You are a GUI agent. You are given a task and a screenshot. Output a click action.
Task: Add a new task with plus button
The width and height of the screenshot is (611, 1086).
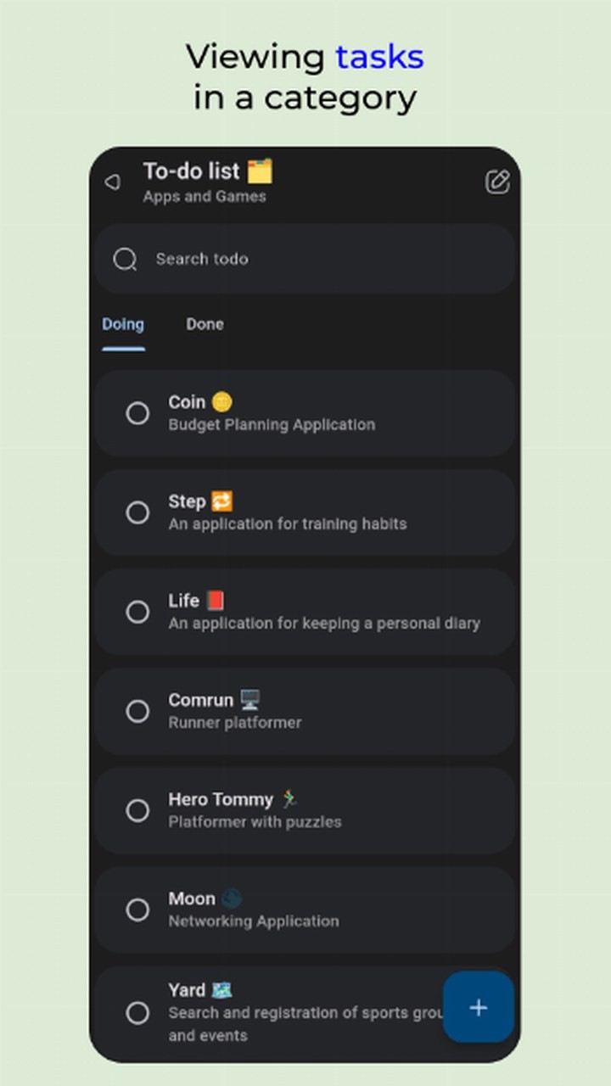tap(479, 1007)
